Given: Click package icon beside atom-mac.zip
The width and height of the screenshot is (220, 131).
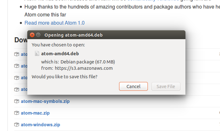Looking at the screenshot, I should (16, 113).
